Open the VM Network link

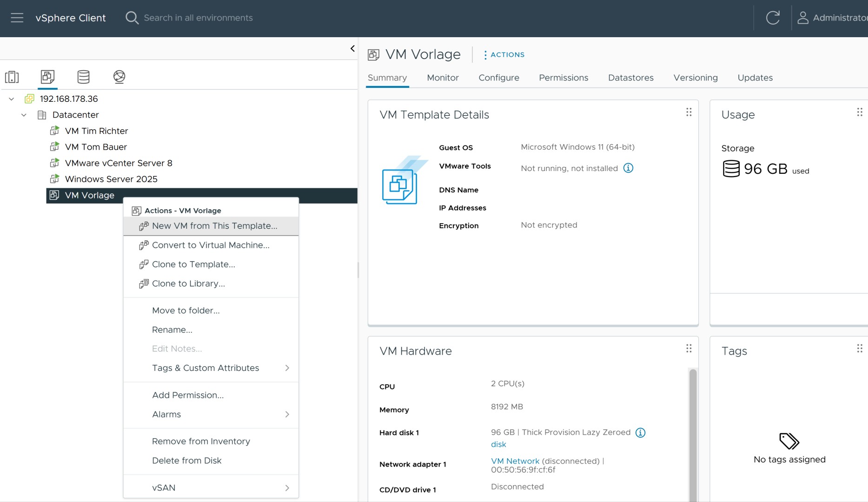(515, 461)
